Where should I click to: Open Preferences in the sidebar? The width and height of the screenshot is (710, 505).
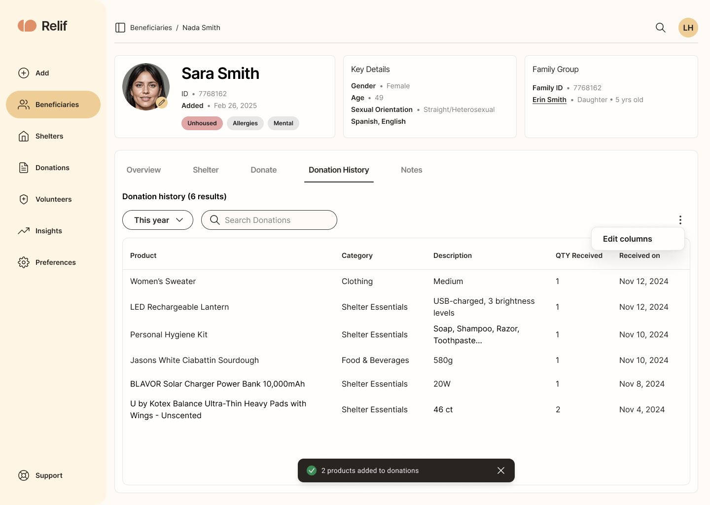tap(53, 262)
